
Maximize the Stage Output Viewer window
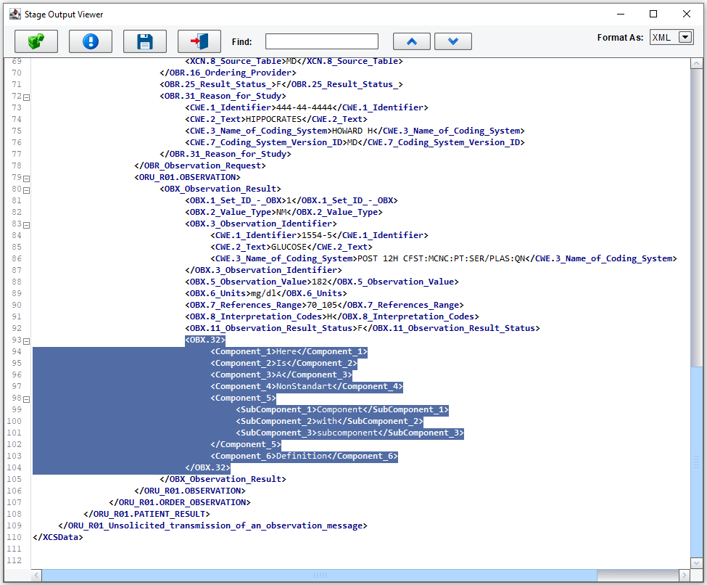point(653,14)
